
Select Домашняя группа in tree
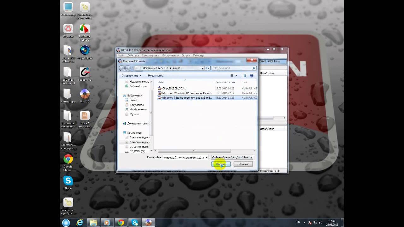pos(136,124)
